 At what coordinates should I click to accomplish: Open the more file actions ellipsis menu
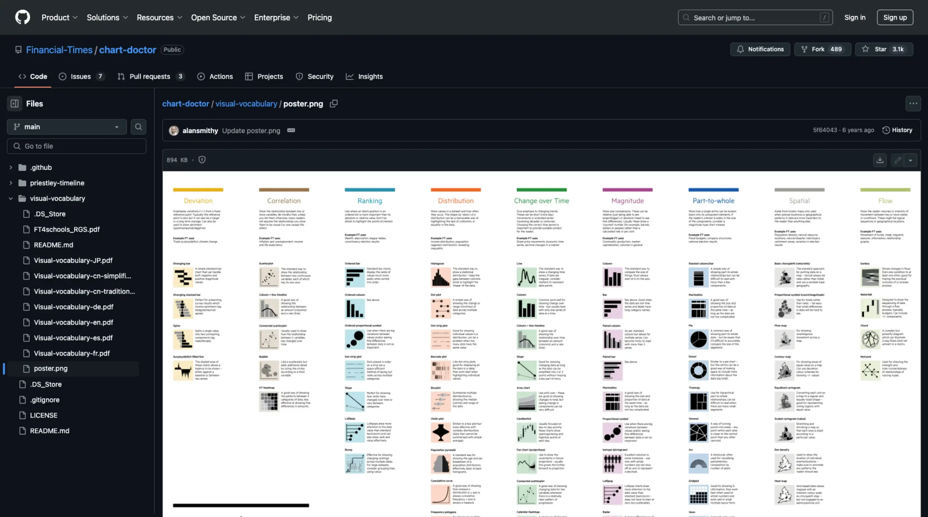pos(913,104)
